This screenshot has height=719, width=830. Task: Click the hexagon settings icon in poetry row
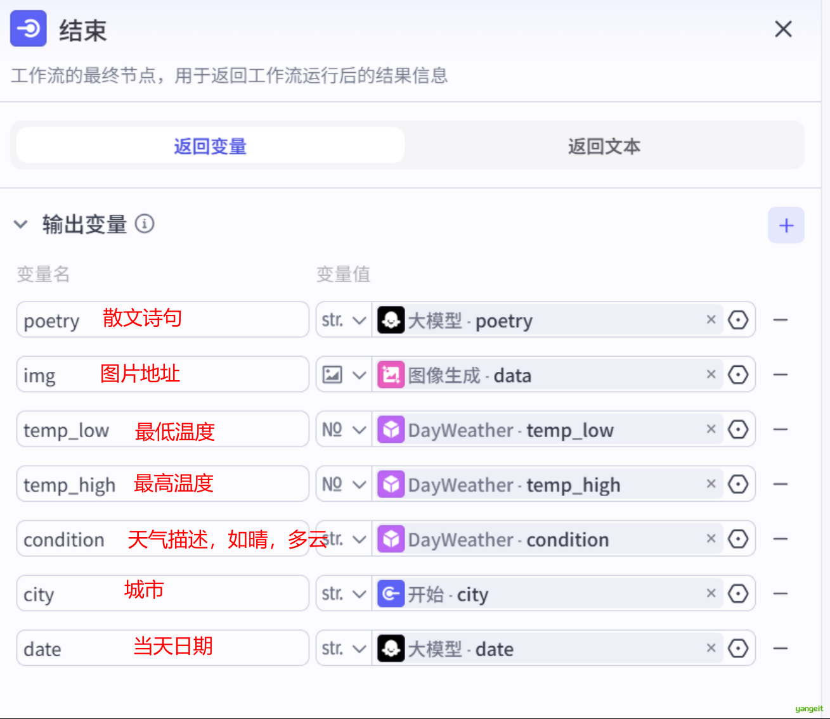point(737,321)
